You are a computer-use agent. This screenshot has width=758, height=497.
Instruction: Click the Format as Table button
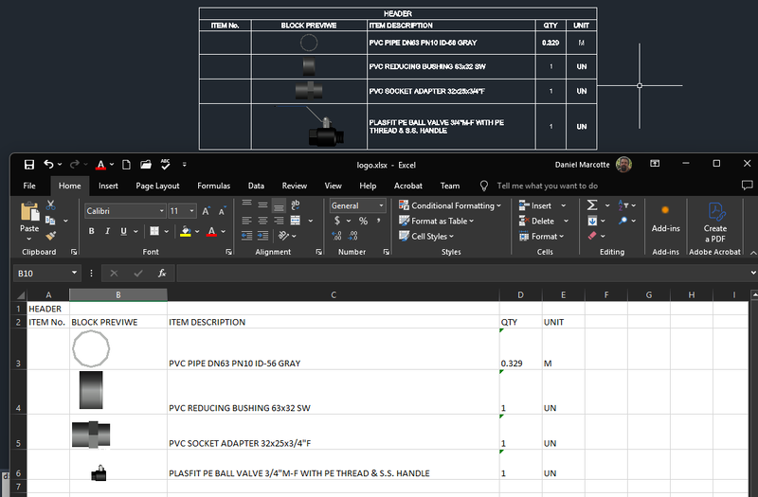[442, 222]
